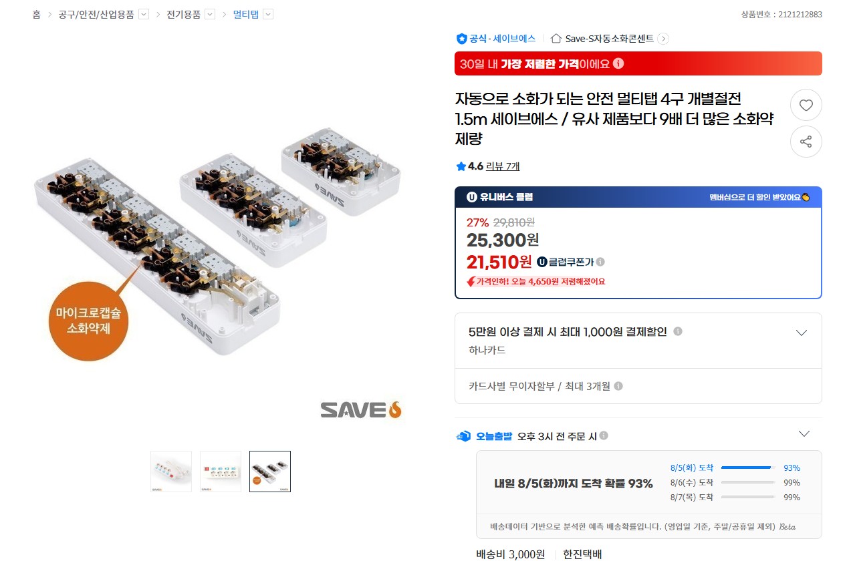
Task: Go to 홈 in breadcrumb
Action: point(36,15)
